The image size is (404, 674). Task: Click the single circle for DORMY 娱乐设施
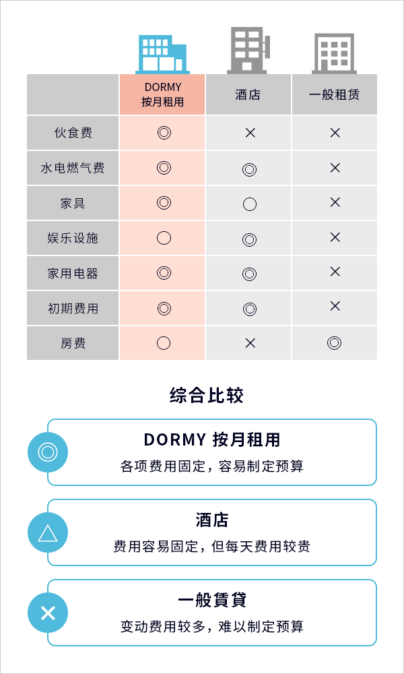164,238
